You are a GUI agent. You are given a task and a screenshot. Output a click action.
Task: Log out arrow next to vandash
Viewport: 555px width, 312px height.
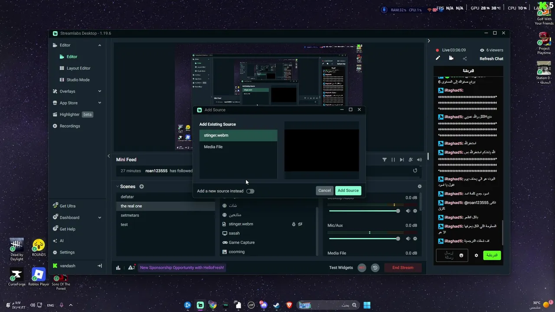pyautogui.click(x=100, y=266)
